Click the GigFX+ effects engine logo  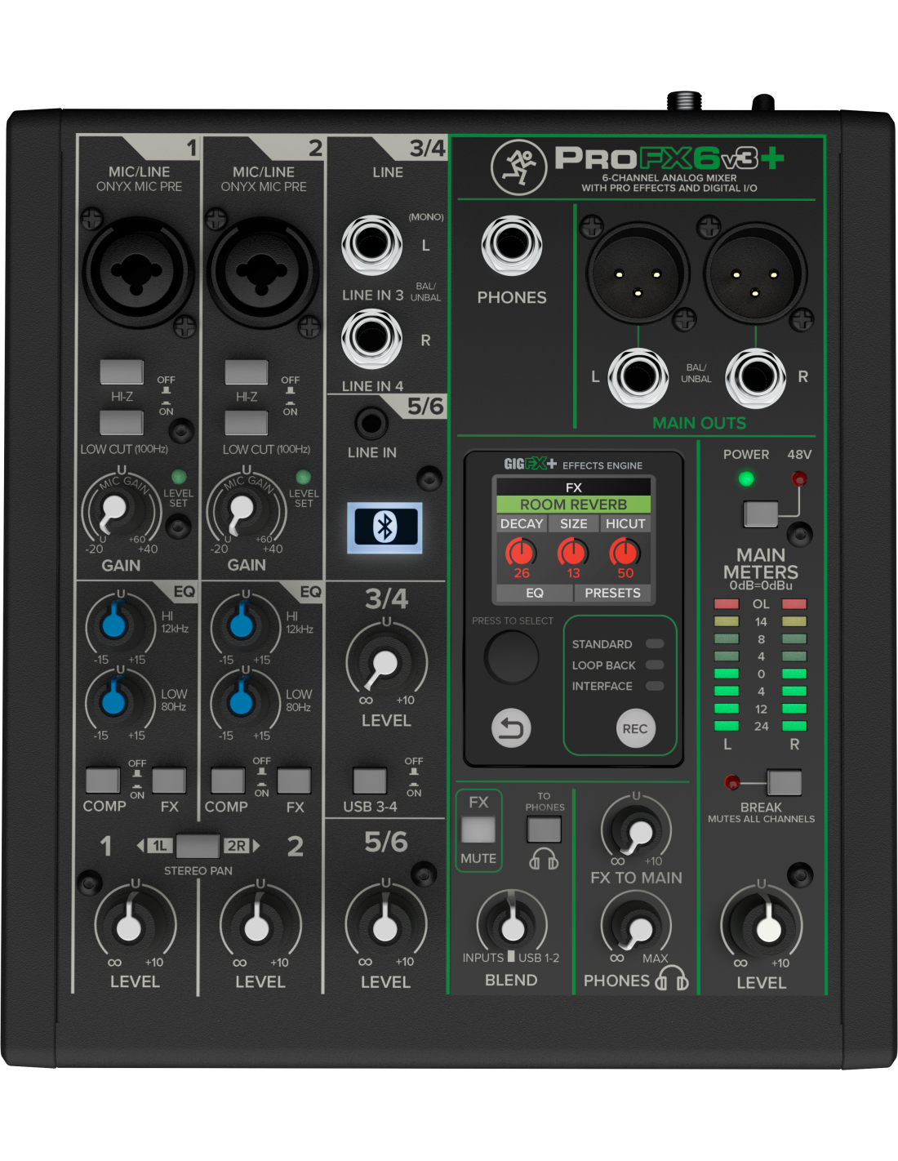click(531, 464)
